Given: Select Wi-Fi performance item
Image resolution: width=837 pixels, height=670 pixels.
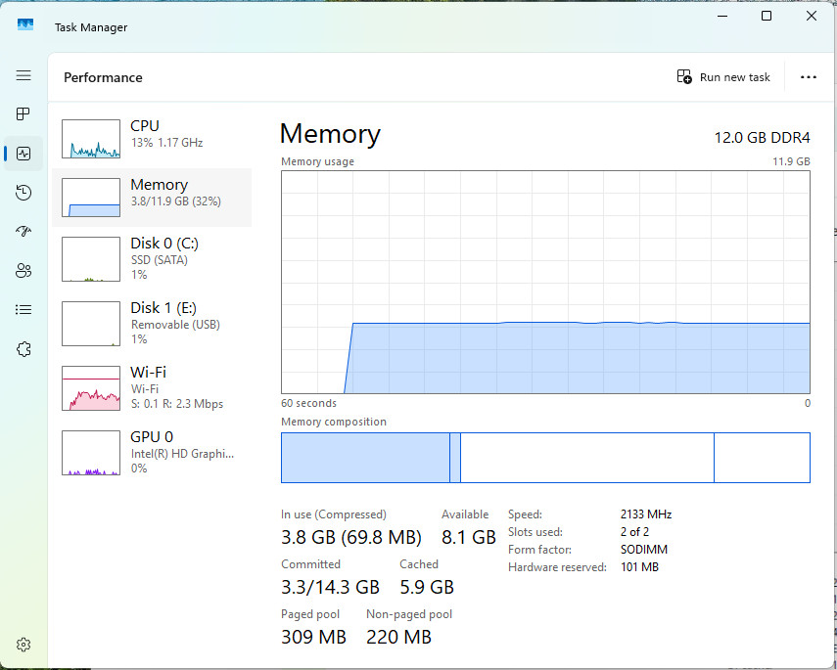Looking at the screenshot, I should click(152, 387).
